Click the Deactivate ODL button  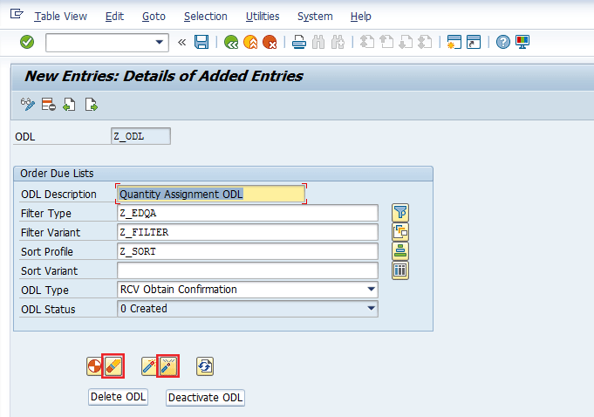205,398
